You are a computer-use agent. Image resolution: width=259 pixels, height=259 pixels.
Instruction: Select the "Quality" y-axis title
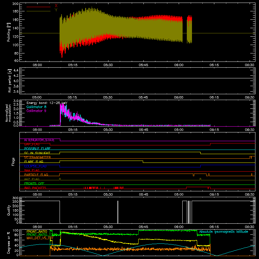(9, 210)
